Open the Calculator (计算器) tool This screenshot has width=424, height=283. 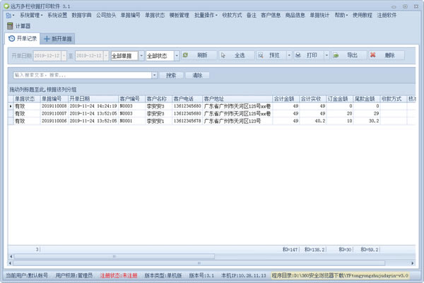[18, 26]
